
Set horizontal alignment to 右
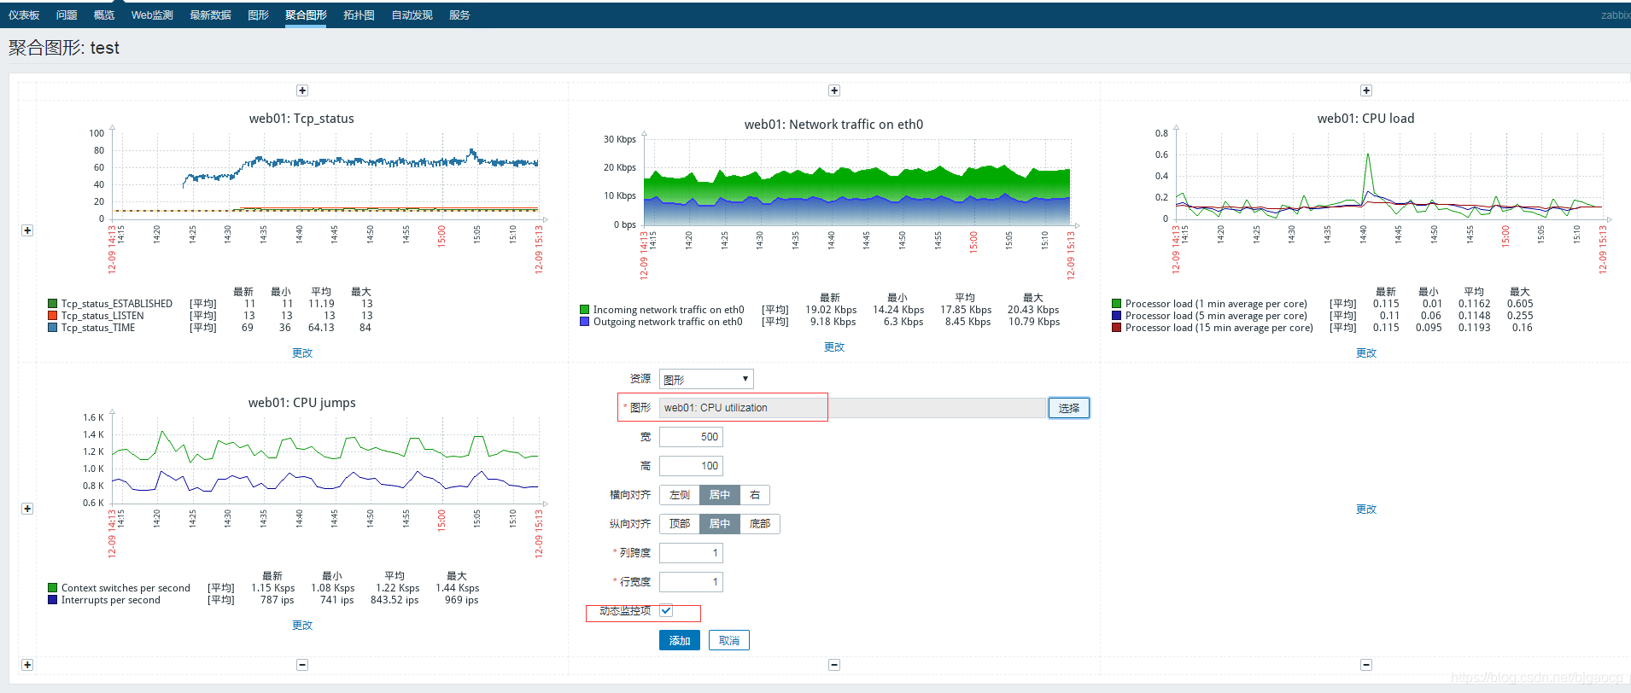[755, 495]
